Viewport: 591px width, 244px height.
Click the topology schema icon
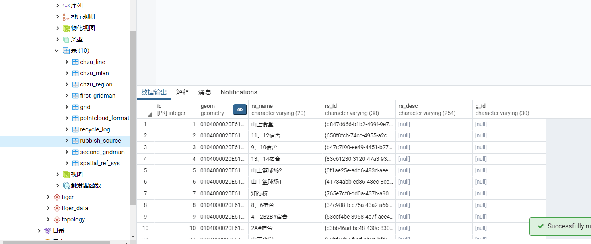[x=57, y=219]
